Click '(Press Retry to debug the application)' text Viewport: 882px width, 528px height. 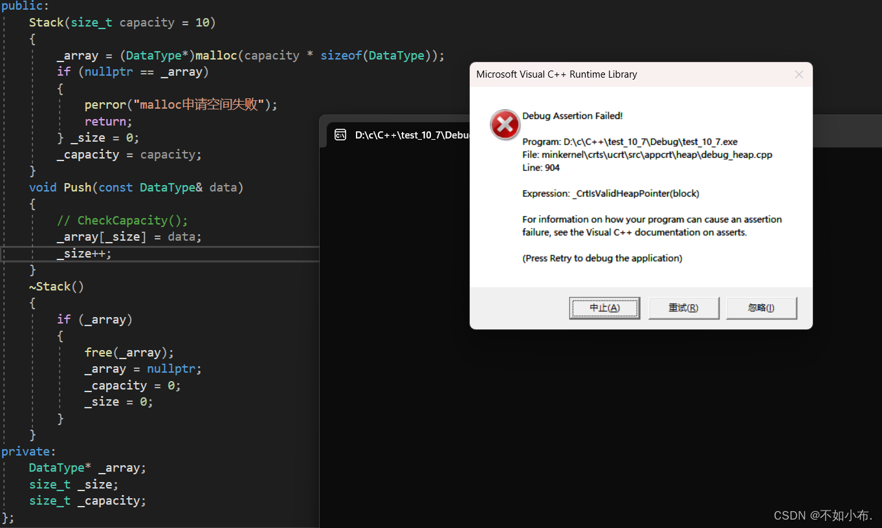click(x=602, y=258)
